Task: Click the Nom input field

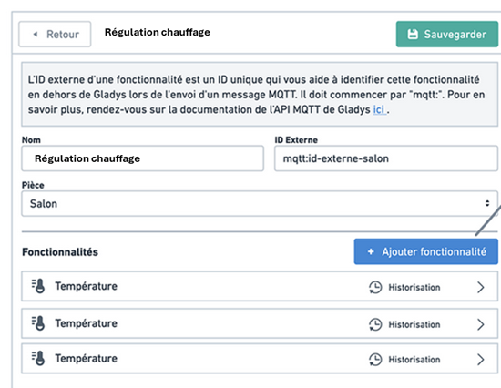Action: click(x=142, y=158)
